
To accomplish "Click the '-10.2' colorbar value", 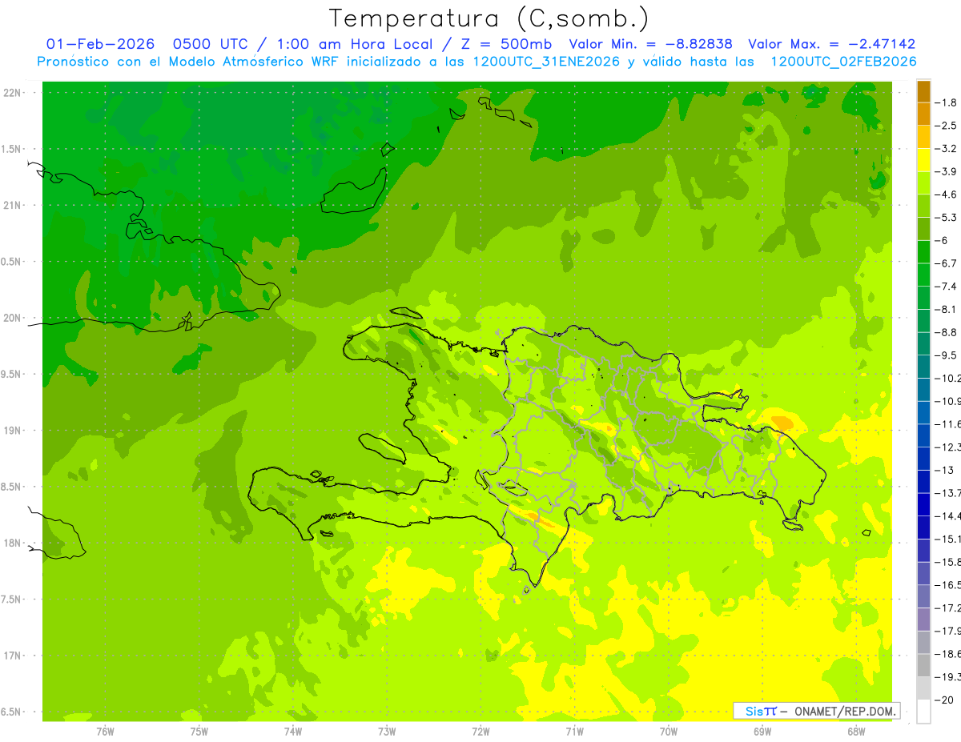I will click(948, 379).
